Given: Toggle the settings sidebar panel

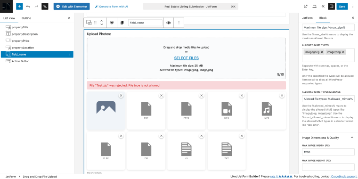Looking at the screenshot, I should pyautogui.click(x=331, y=7).
